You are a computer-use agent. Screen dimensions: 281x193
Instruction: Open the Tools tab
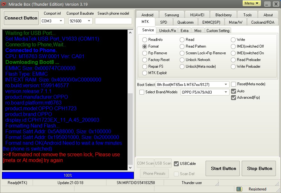click(x=247, y=15)
